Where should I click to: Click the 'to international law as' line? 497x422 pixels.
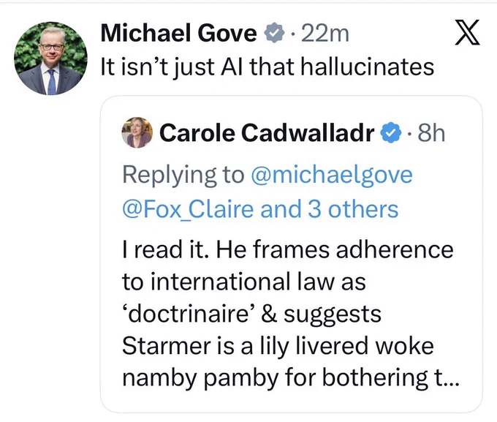point(244,282)
